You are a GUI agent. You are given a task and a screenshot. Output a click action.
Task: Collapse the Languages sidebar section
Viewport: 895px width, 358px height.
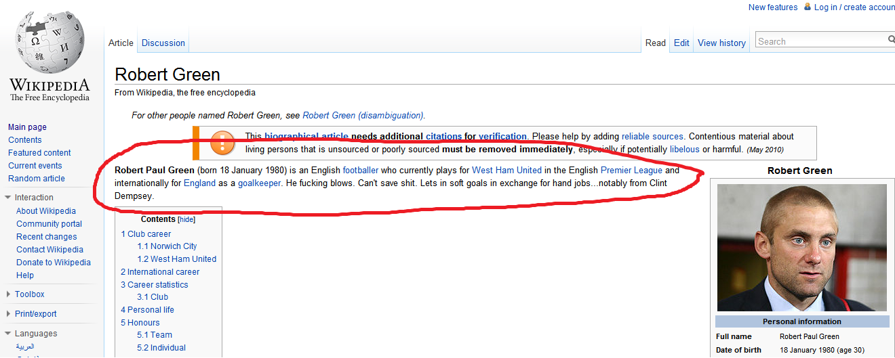(8, 334)
